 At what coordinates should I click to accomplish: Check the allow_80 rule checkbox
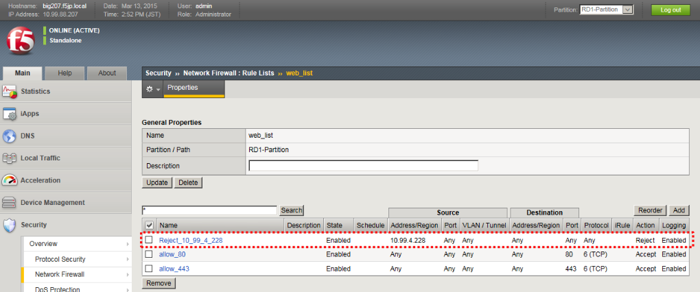point(149,254)
